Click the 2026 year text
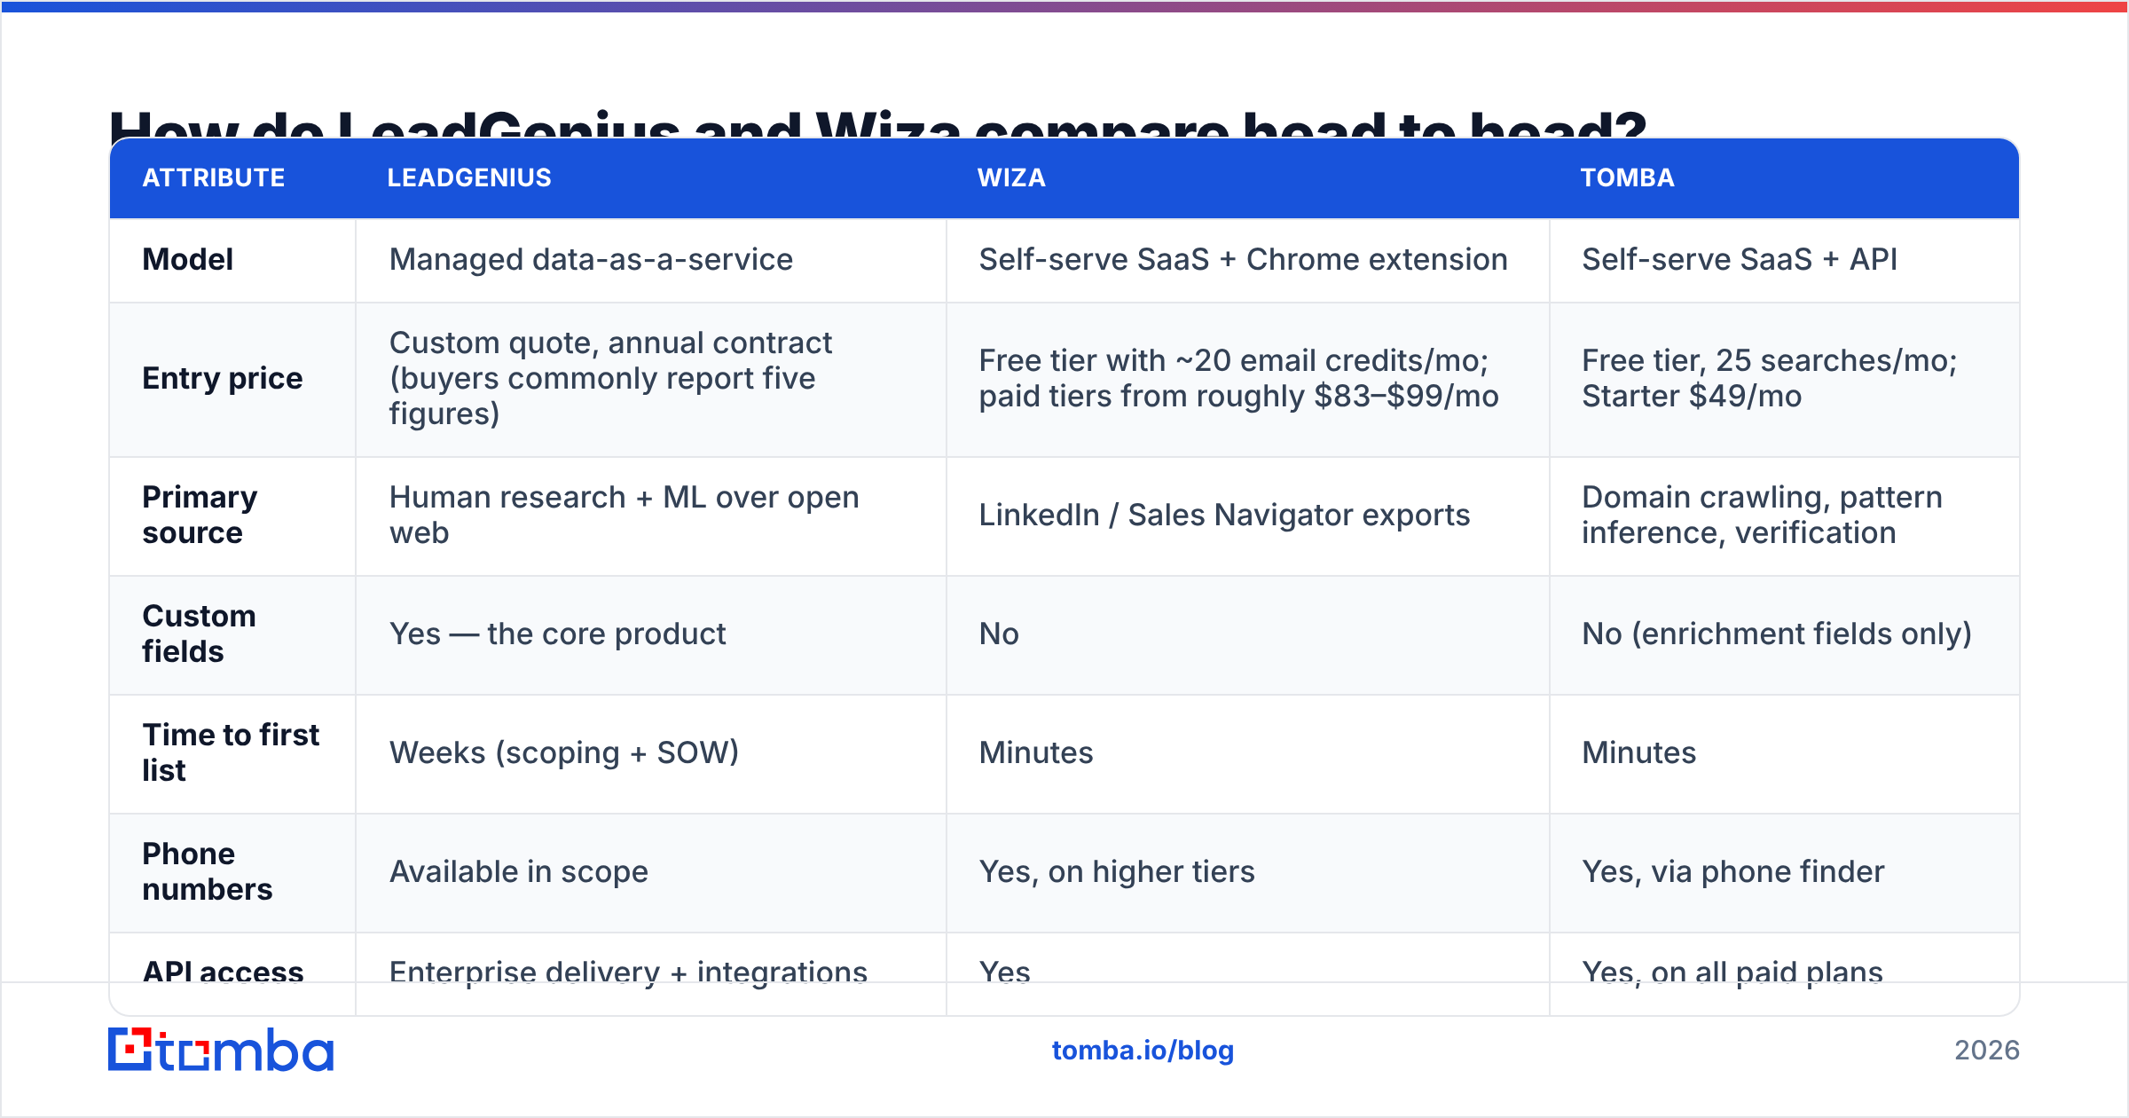 click(x=1987, y=1051)
